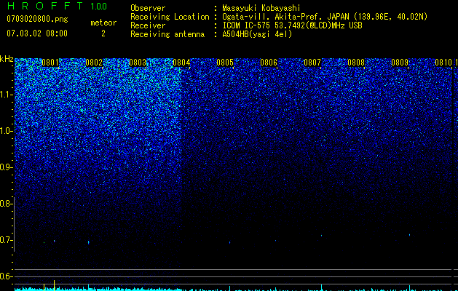Screen dimensions: 458x291
Task: Click the observer name Masayuki Kobayashi
Action: (261, 8)
